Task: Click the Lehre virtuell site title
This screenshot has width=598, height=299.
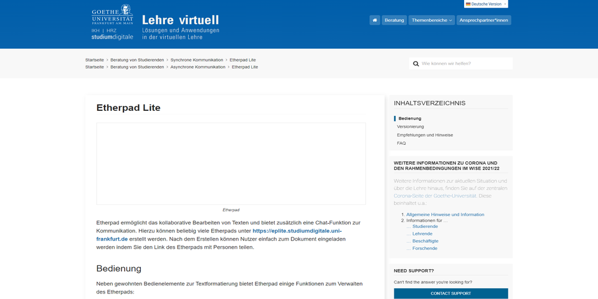Action: click(x=181, y=19)
